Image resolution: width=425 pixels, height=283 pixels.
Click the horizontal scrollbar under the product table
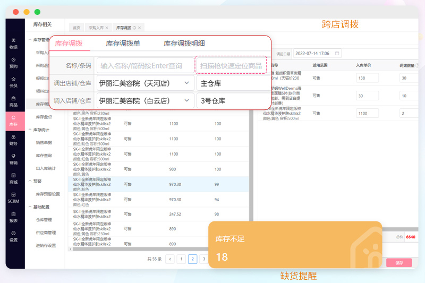click(x=138, y=248)
